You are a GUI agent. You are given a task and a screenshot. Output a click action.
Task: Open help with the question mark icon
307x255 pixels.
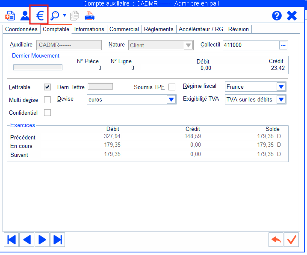coord(277,16)
